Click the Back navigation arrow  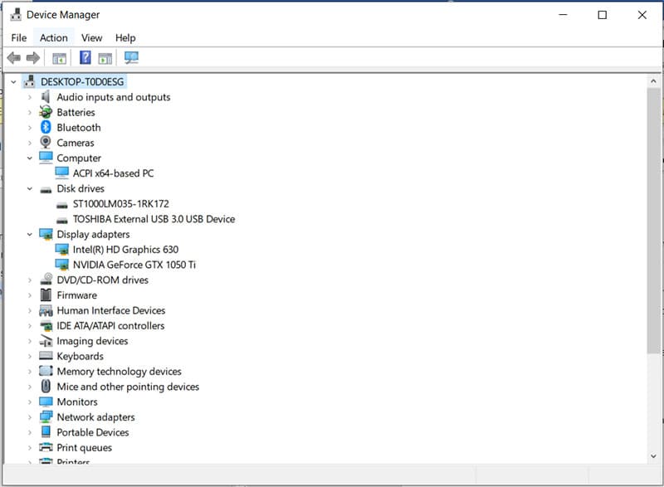coord(13,57)
